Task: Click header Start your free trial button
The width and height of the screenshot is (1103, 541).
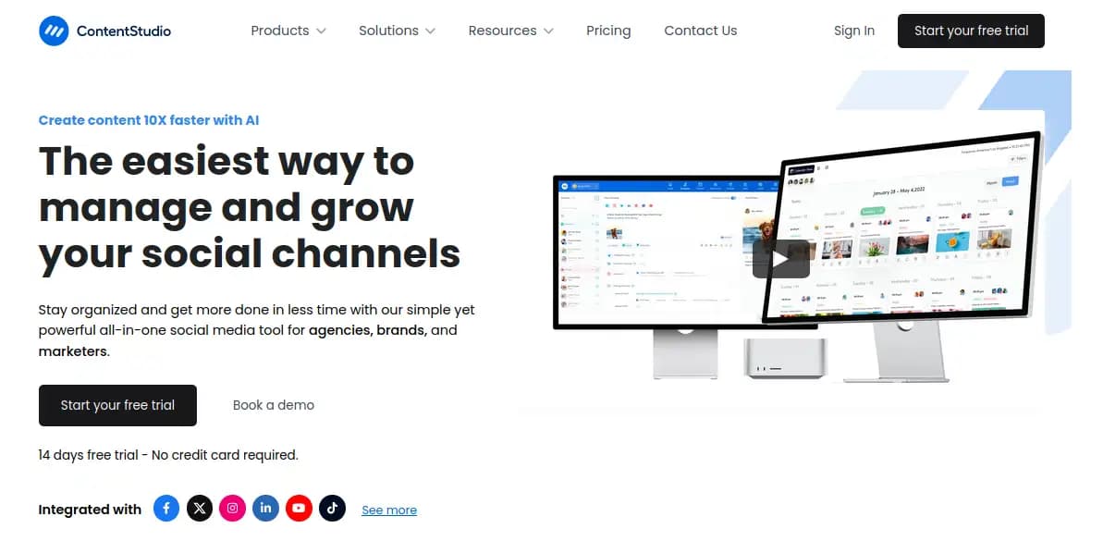Action: [971, 31]
